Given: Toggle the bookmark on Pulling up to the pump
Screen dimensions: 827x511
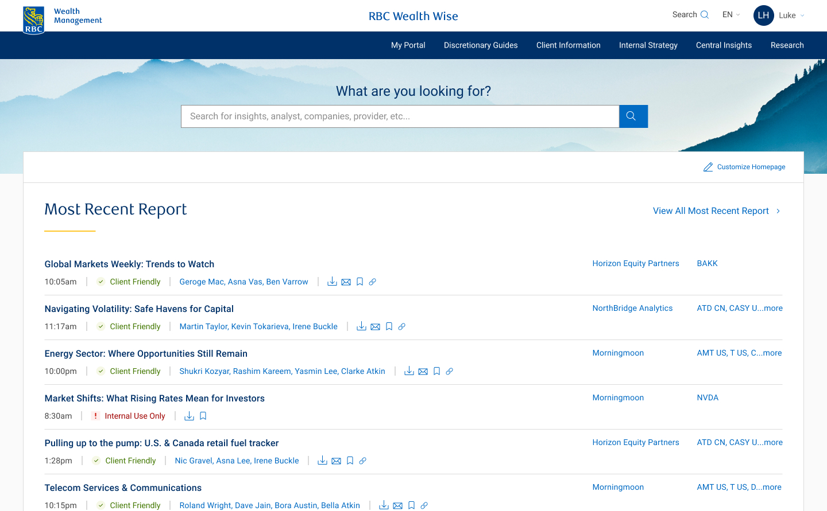Looking at the screenshot, I should [x=350, y=461].
